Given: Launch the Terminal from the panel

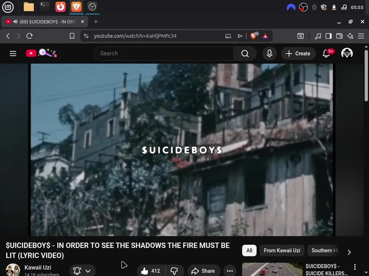Looking at the screenshot, I should [45, 7].
